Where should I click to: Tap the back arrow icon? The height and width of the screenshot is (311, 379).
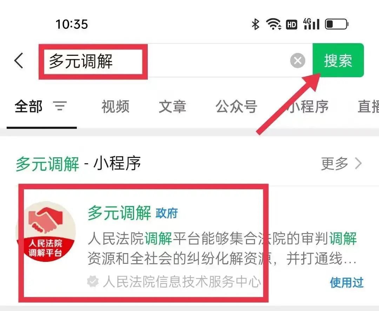pyautogui.click(x=19, y=61)
